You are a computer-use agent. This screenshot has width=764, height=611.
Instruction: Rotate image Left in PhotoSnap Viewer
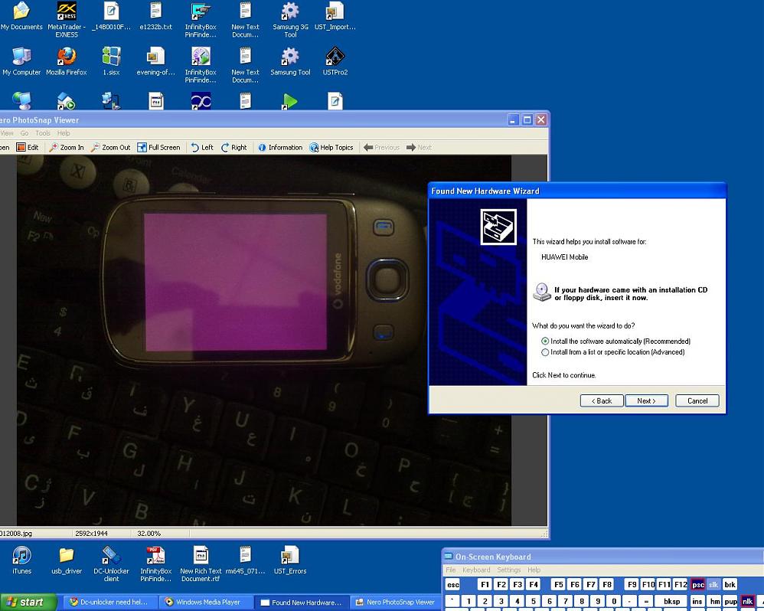202,148
